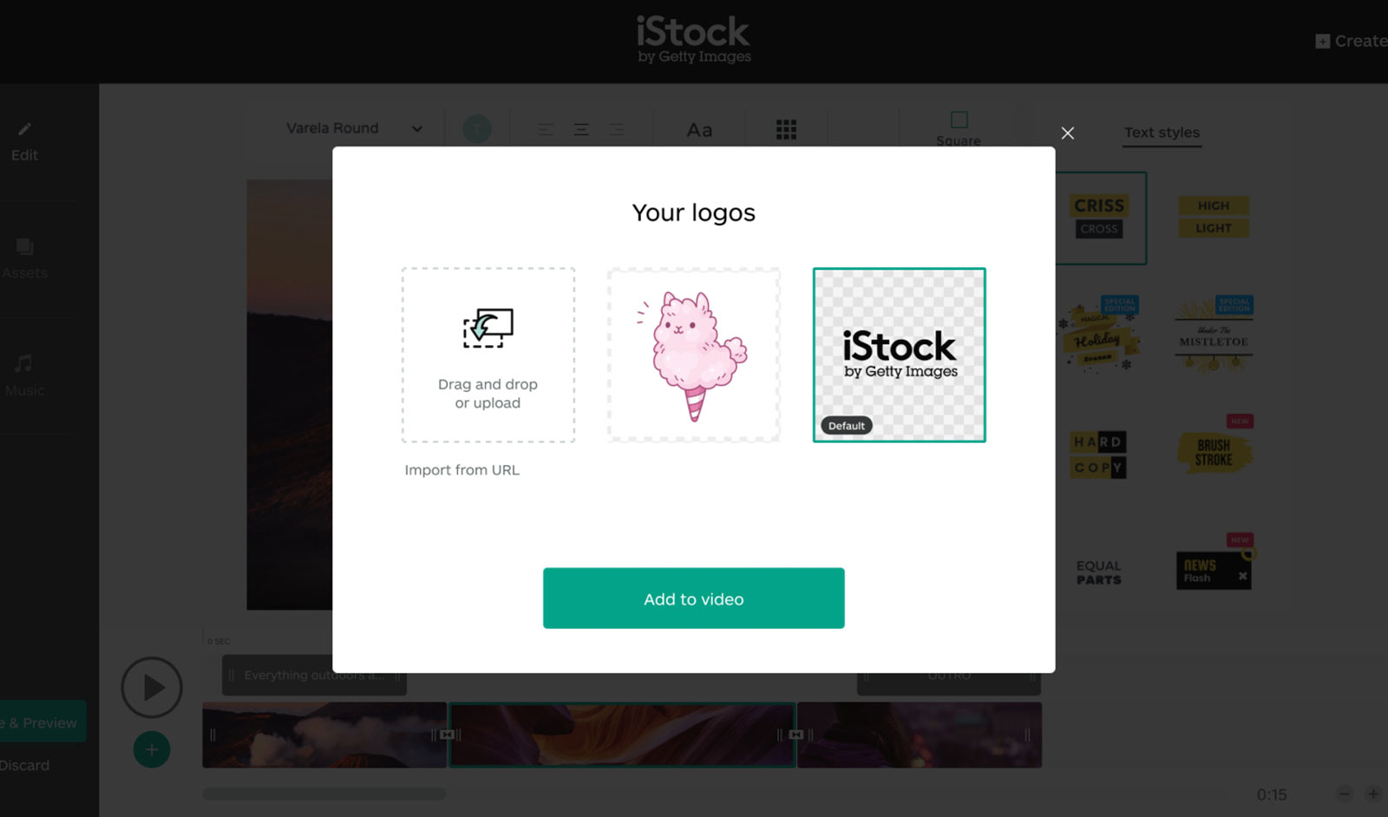Viewport: 1388px width, 817px height.
Task: Click the Create button at top right
Action: 1351,41
